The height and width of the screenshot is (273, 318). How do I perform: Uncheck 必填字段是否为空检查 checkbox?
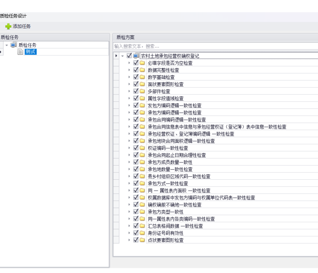point(136,63)
